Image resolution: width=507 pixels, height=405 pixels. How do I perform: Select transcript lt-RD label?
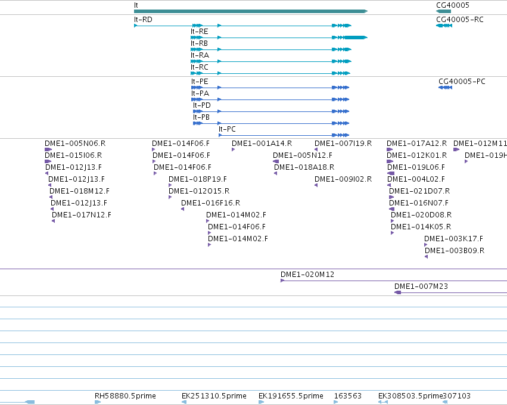pos(143,20)
